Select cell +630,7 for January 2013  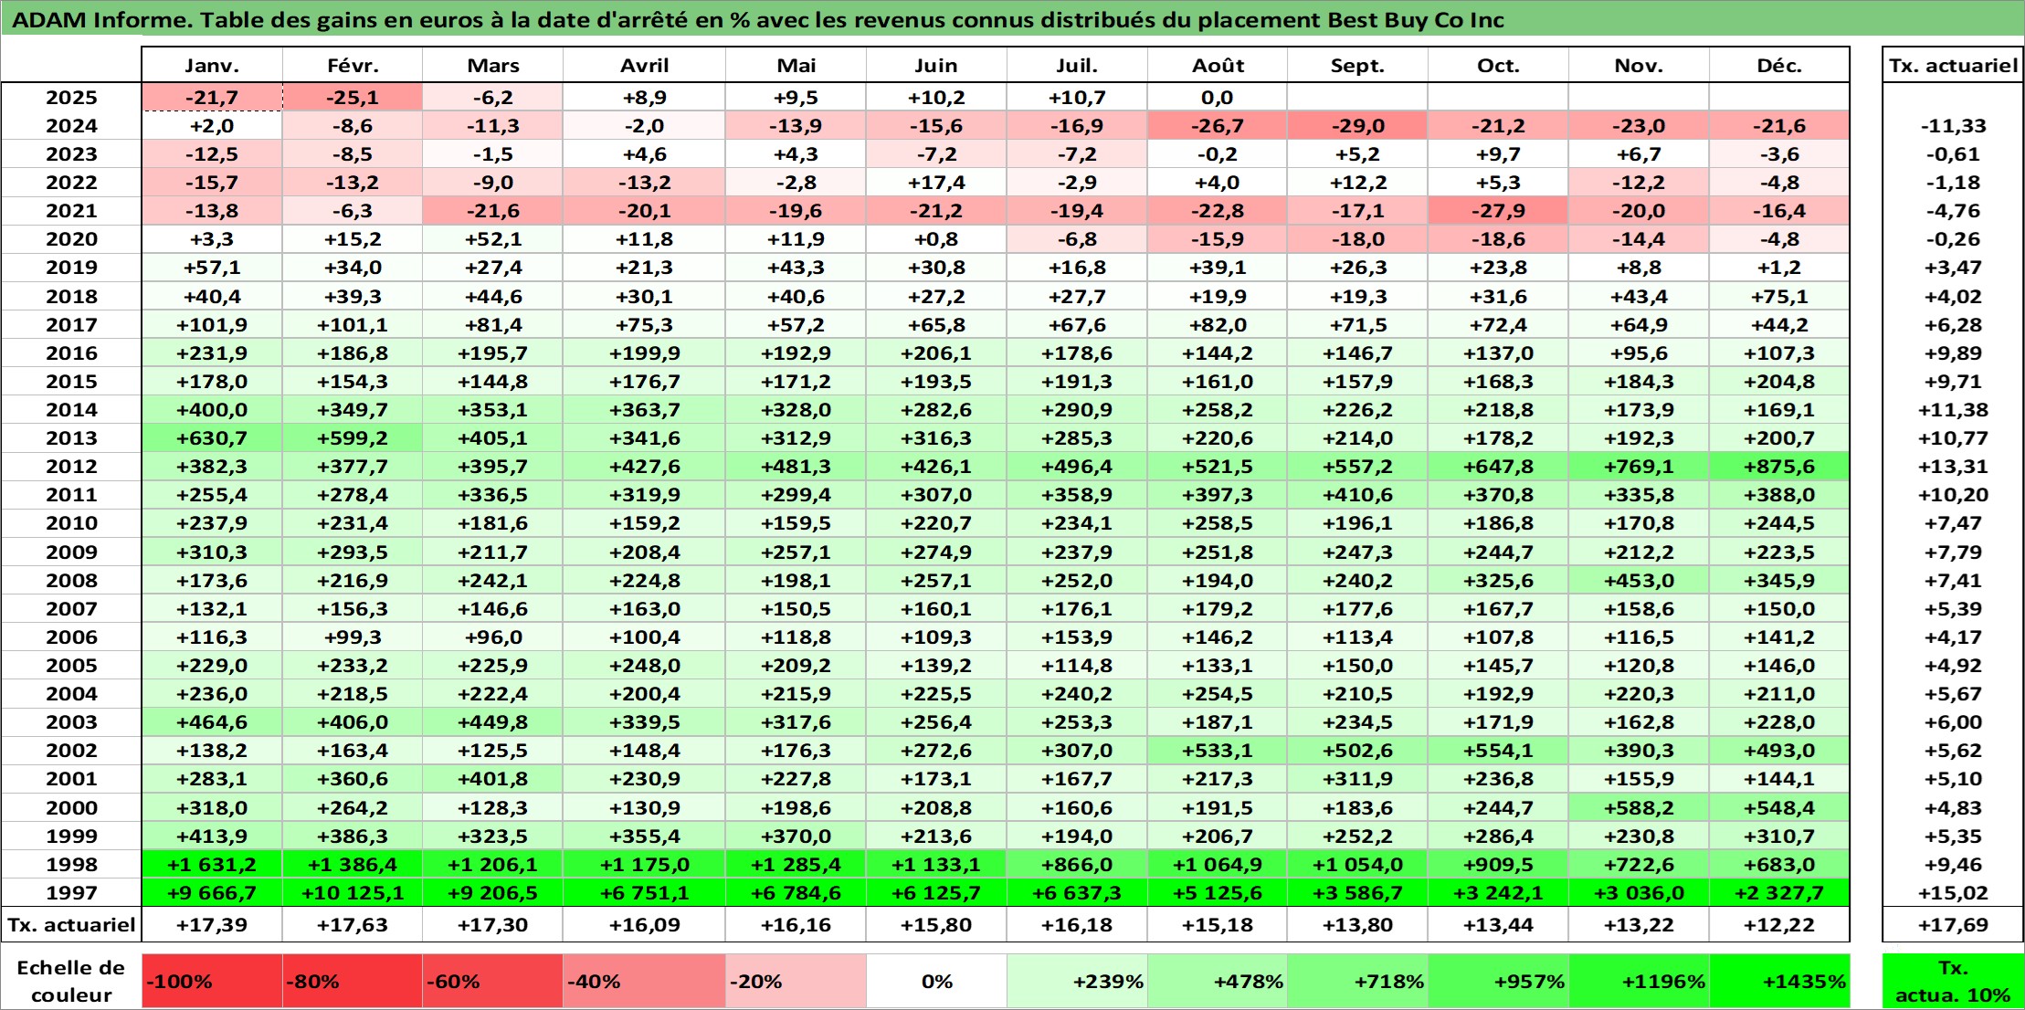pos(212,438)
